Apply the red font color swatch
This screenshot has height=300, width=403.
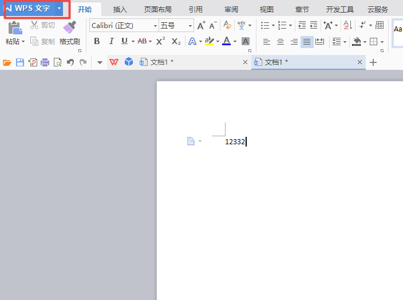(x=227, y=41)
